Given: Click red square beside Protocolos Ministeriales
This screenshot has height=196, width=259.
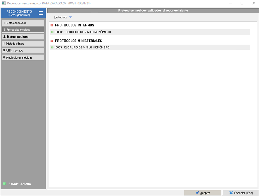Looking at the screenshot, I should point(51,41).
